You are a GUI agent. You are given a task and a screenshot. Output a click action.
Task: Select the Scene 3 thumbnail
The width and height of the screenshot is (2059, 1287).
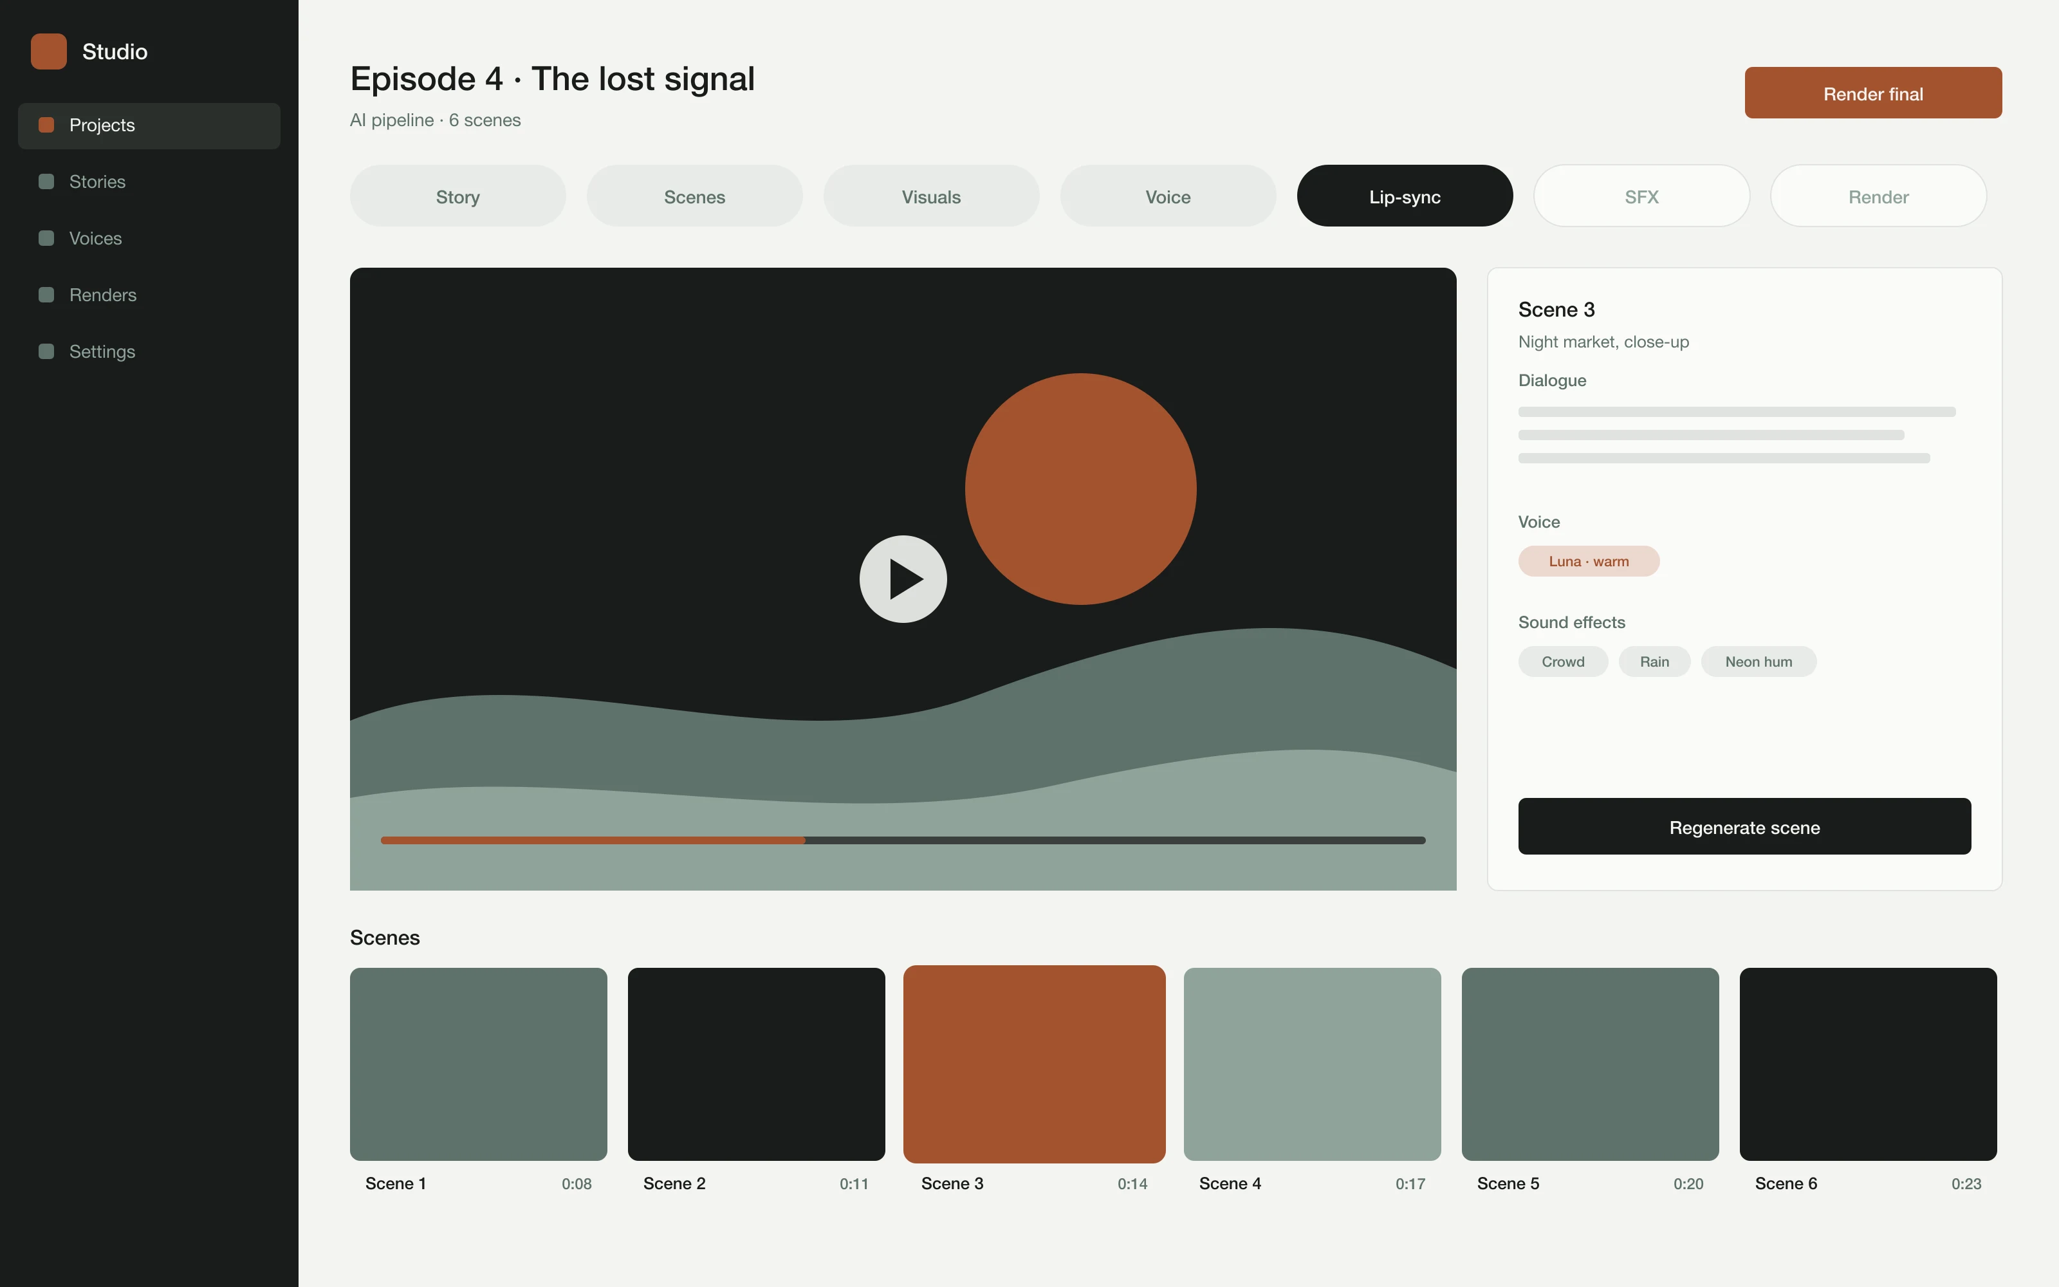[1035, 1064]
